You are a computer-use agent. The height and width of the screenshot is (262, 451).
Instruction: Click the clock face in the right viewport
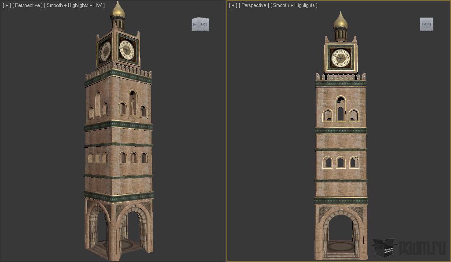pyautogui.click(x=340, y=58)
